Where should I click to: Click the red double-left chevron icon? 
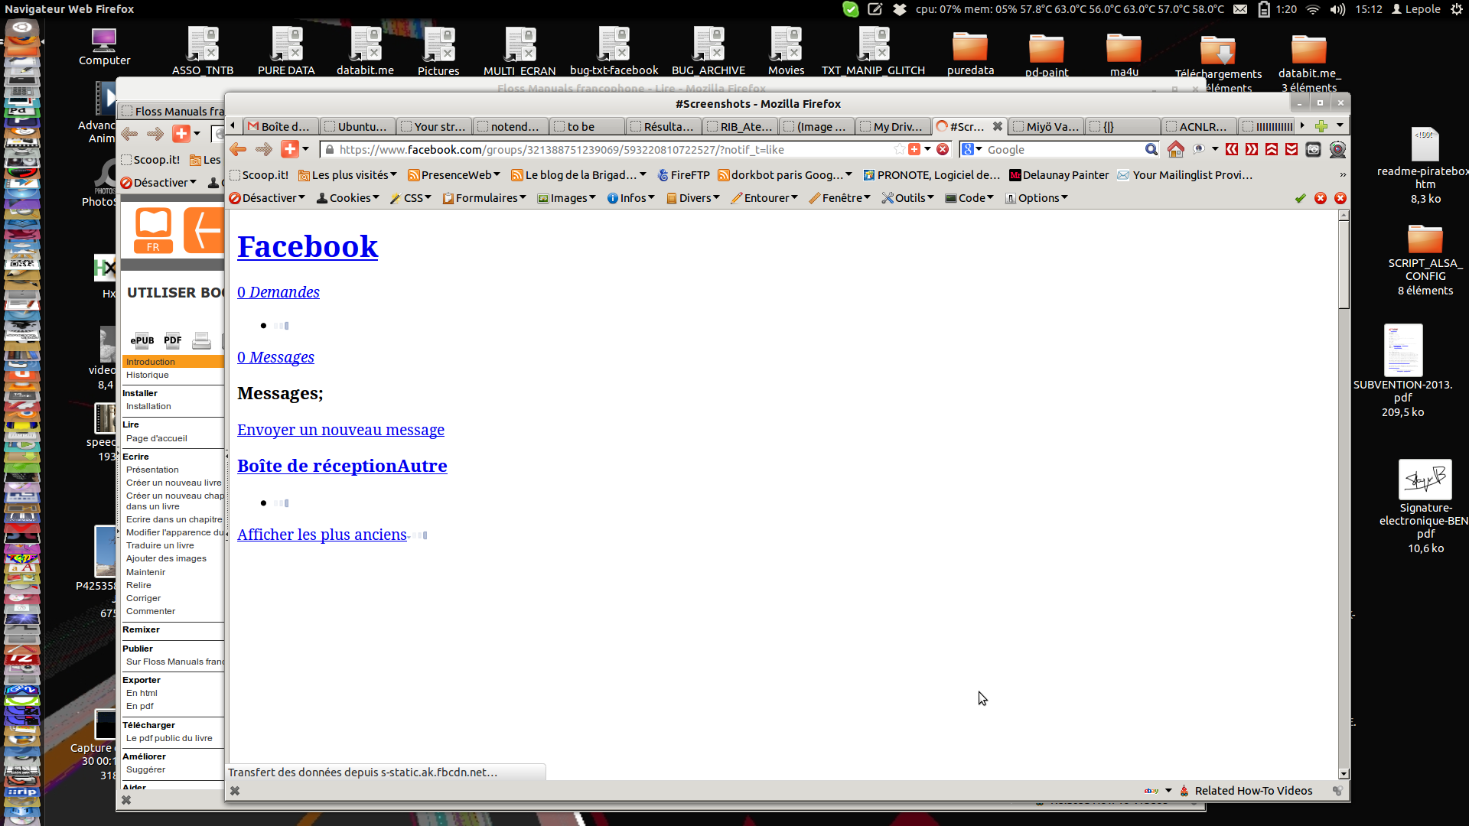[1232, 150]
